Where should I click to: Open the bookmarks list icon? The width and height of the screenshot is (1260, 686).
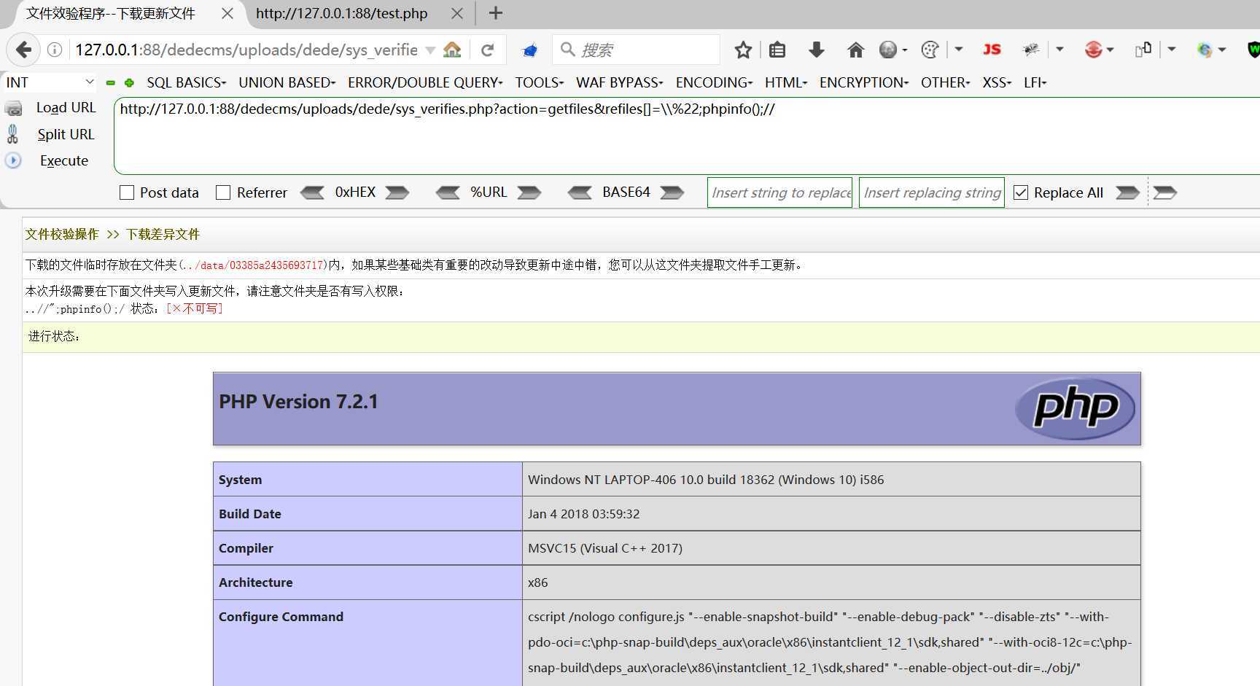tap(777, 50)
